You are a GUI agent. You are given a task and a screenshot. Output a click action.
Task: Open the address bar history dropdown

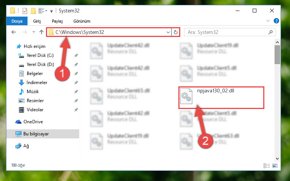[168, 32]
